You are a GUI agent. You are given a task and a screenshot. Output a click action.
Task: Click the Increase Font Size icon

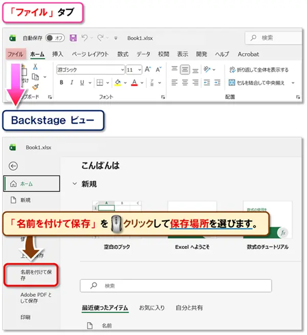(148, 70)
